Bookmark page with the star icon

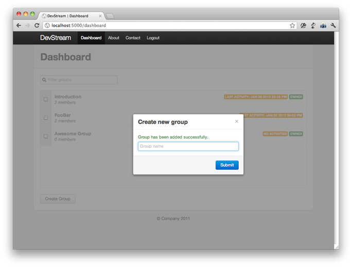pyautogui.click(x=292, y=26)
